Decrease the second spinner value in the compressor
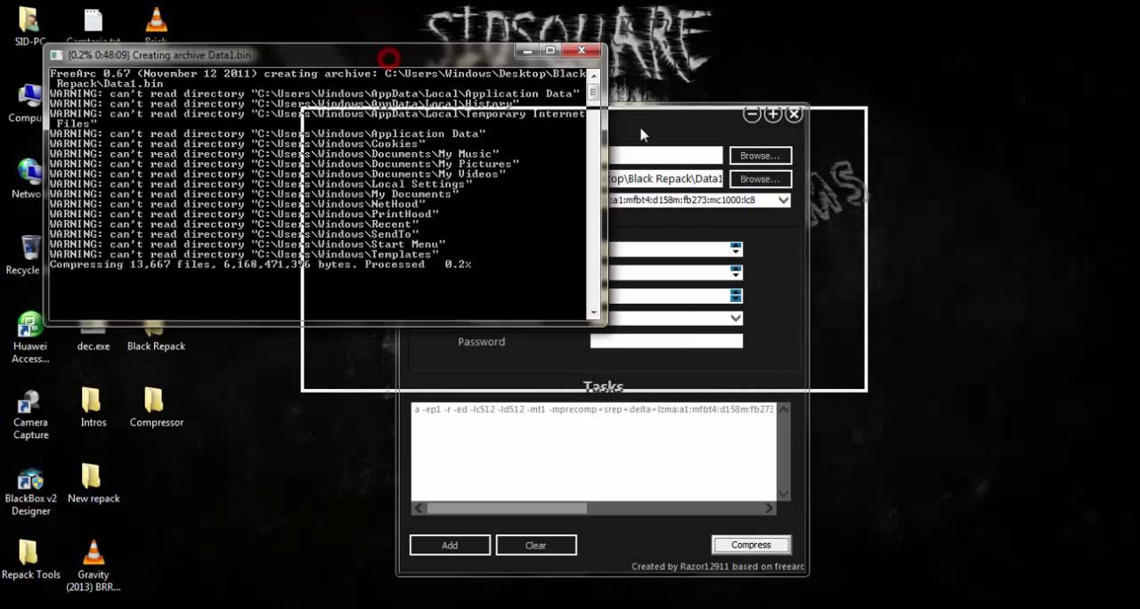 pyautogui.click(x=736, y=276)
